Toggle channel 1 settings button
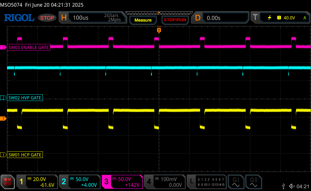 [21, 182]
